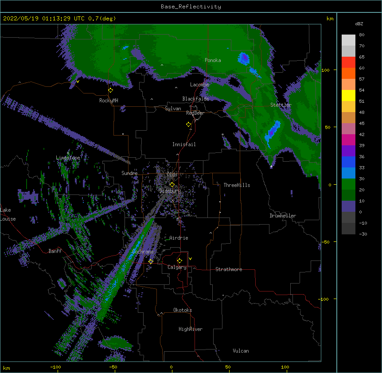Viewport: 382px width, 373px height.
Task: Select the purple 39 dBZ legend swatch
Action: pyautogui.click(x=348, y=151)
